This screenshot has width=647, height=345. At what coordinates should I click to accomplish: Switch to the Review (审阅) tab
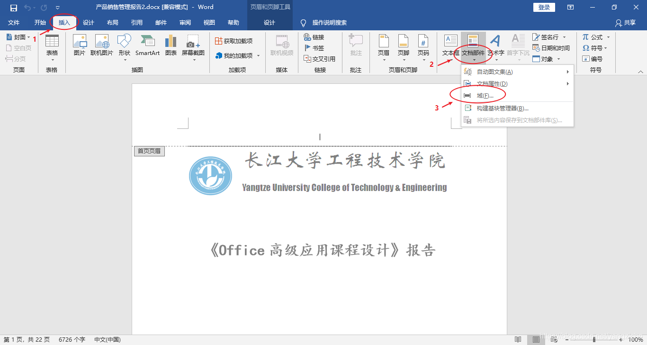(185, 23)
